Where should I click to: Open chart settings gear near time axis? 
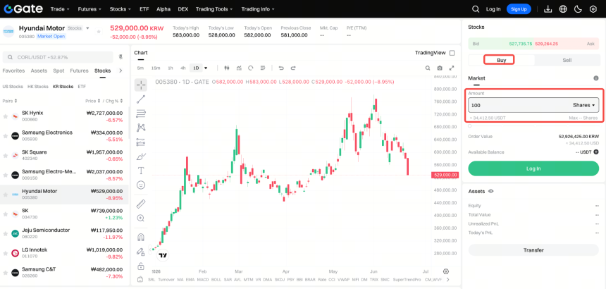[446, 271]
